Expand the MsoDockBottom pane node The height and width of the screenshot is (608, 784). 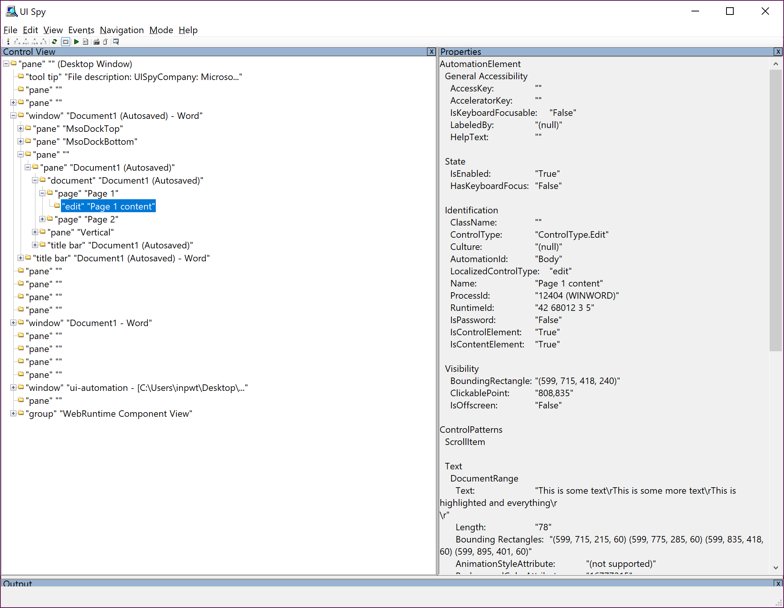(21, 141)
